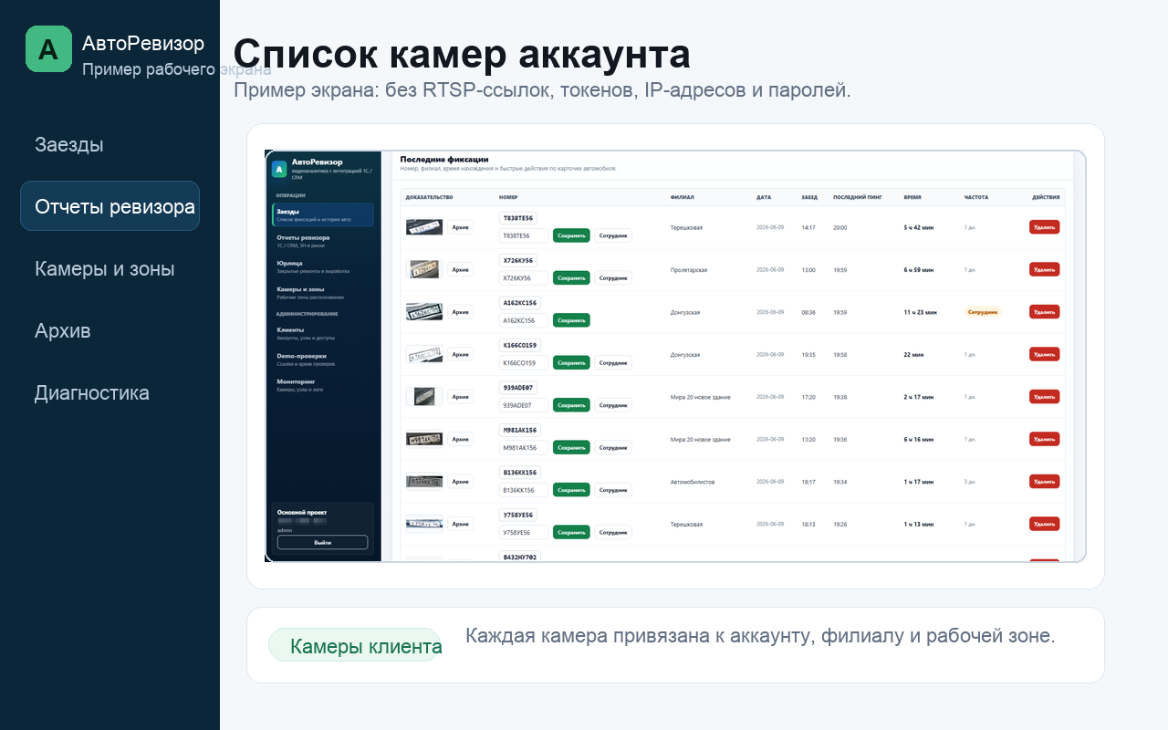Click Архив button in X726KY56 row
This screenshot has width=1168, height=730.
(461, 269)
